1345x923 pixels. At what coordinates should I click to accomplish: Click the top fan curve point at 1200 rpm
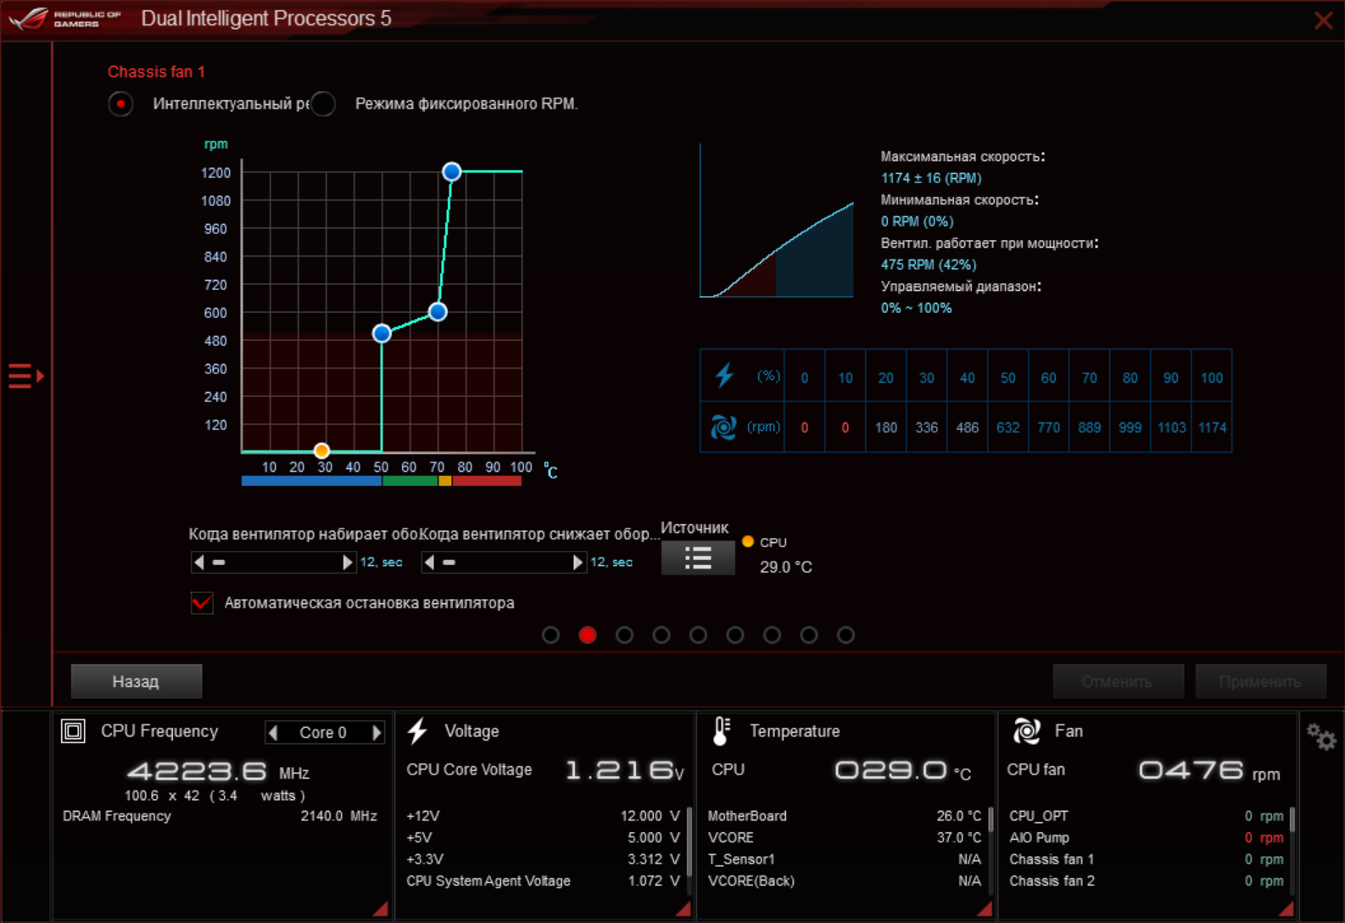[x=451, y=171]
